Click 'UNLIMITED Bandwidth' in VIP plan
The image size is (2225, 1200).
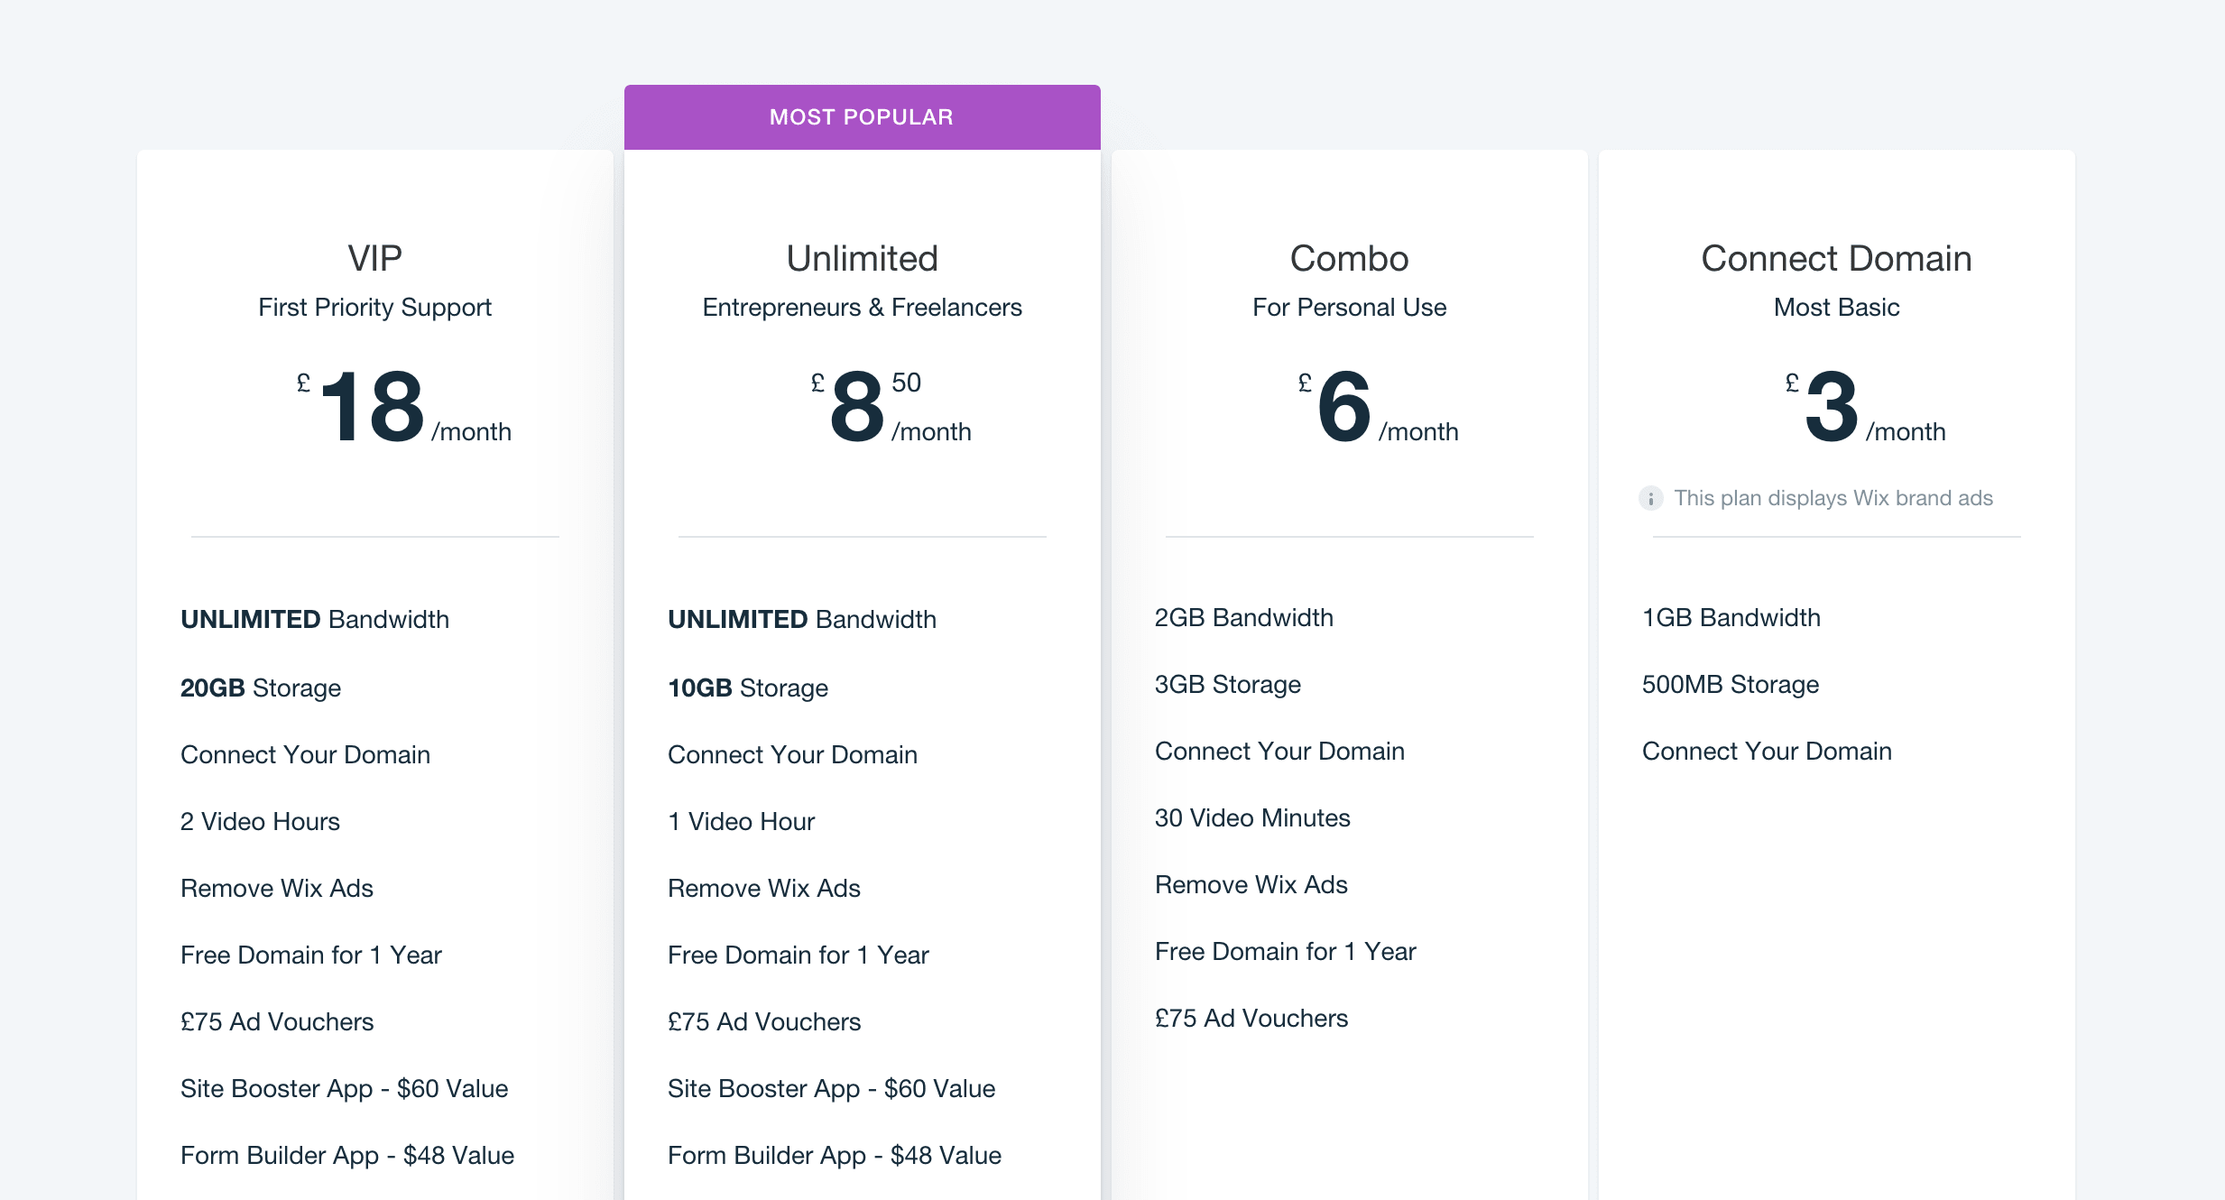point(315,619)
